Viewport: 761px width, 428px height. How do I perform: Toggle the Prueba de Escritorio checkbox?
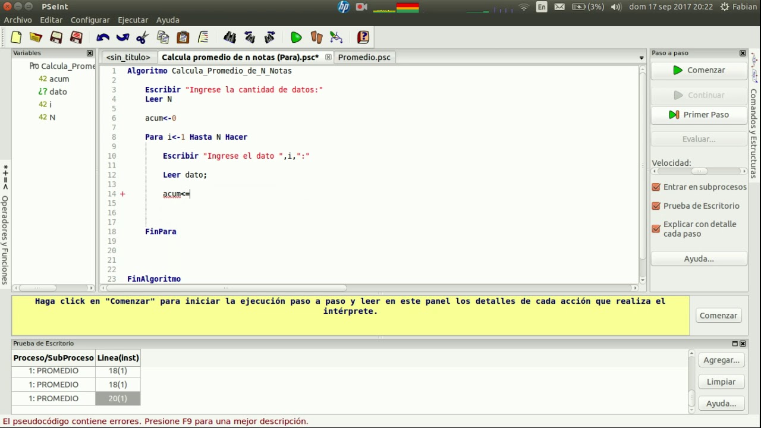656,206
